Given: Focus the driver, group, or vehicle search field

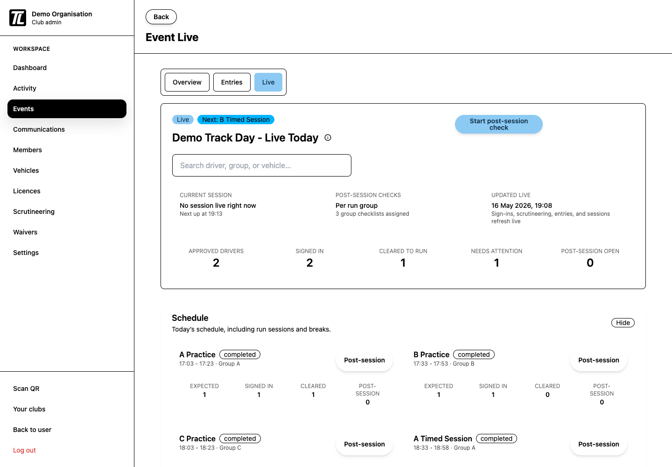Looking at the screenshot, I should [x=262, y=165].
